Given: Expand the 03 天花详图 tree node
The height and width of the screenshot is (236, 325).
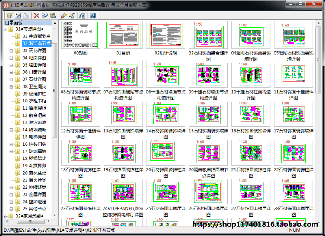Looking at the screenshot, I should (10, 51).
